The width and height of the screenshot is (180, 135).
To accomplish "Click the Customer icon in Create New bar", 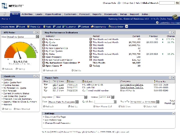I will point(64,27).
